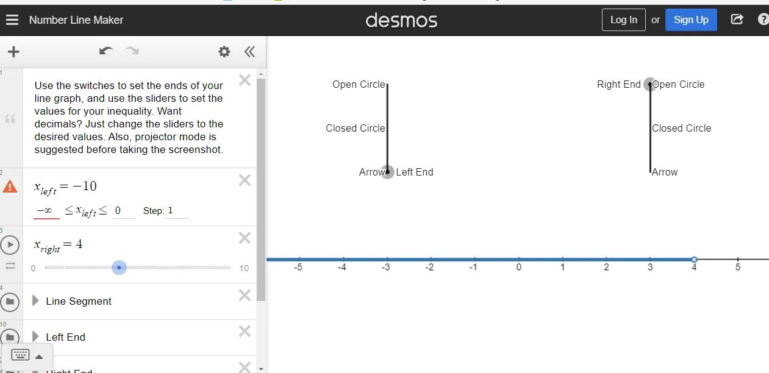Change x_right animation loop mode icon
The image size is (769, 373).
[x=10, y=266]
